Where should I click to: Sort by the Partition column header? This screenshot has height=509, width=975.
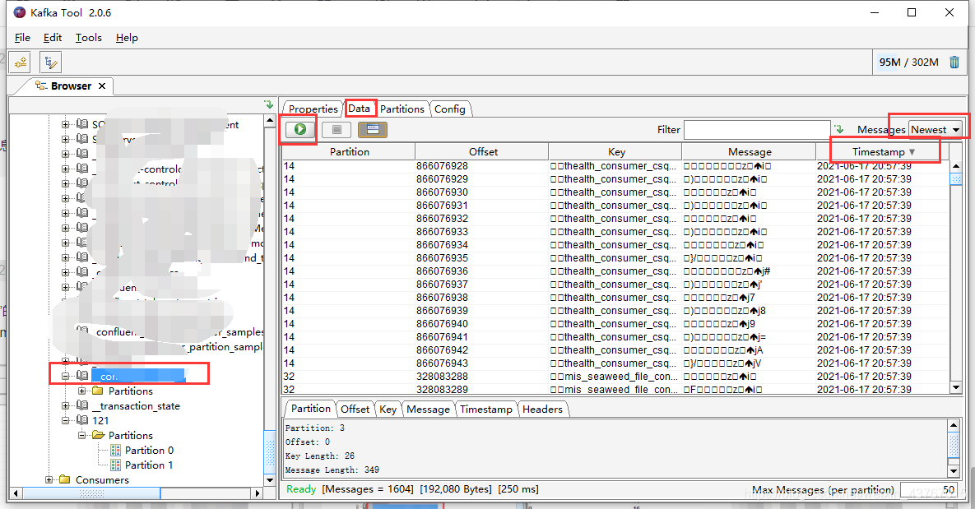tap(349, 151)
